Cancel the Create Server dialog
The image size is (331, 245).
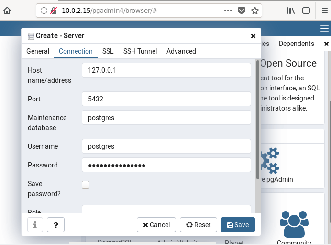click(156, 225)
